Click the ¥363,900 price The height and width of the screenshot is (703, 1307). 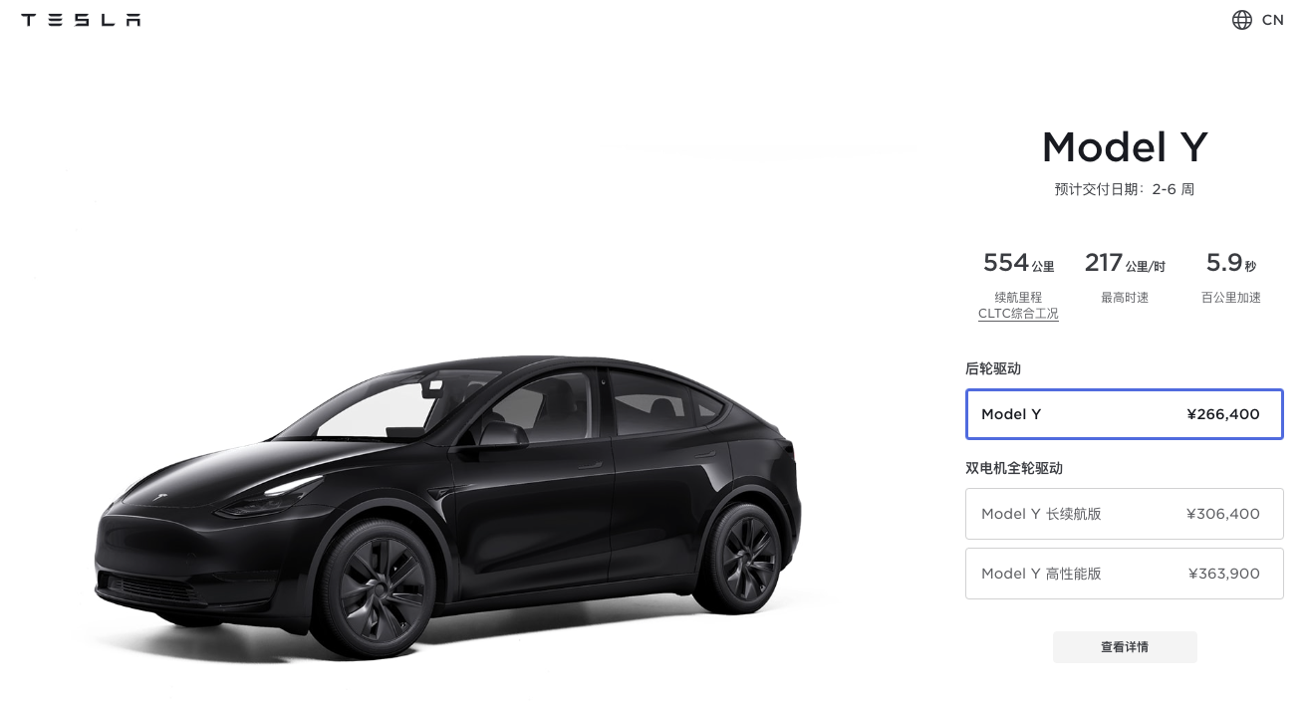[x=1224, y=574]
